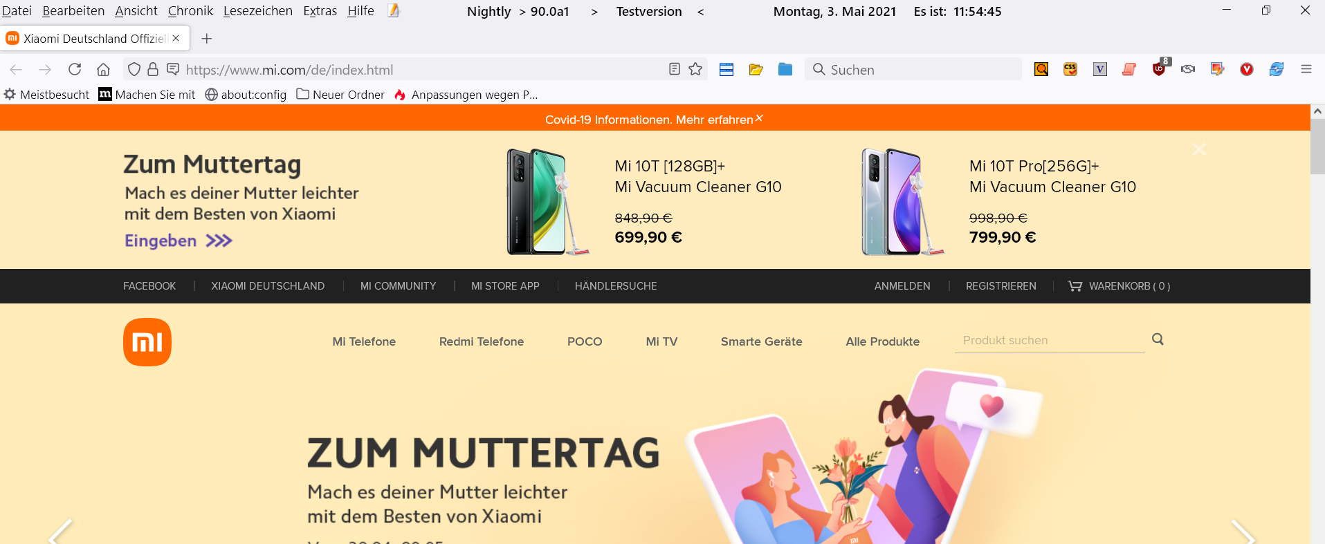The height and width of the screenshot is (544, 1325).
Task: Click the Xiaomi Mi logo
Action: click(147, 342)
